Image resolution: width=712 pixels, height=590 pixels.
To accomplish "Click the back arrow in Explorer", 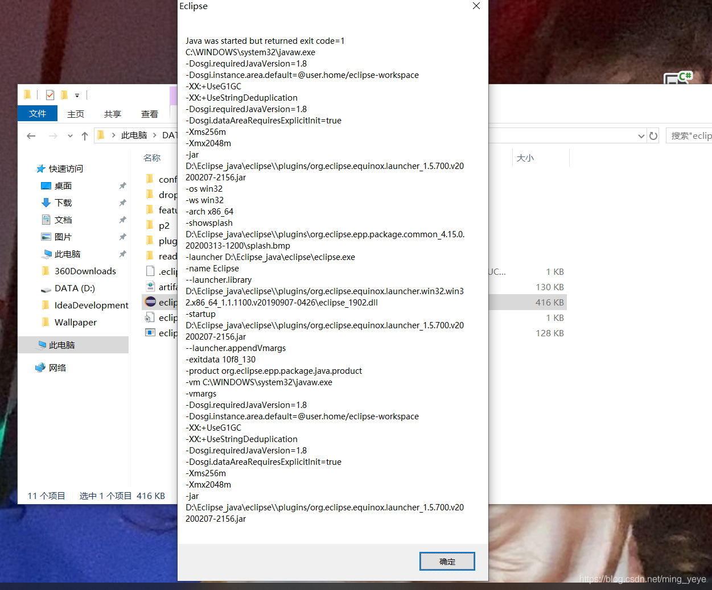I will (x=31, y=136).
